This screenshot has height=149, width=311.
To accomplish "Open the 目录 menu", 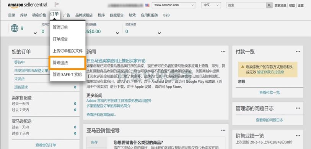I will tap(12, 15).
